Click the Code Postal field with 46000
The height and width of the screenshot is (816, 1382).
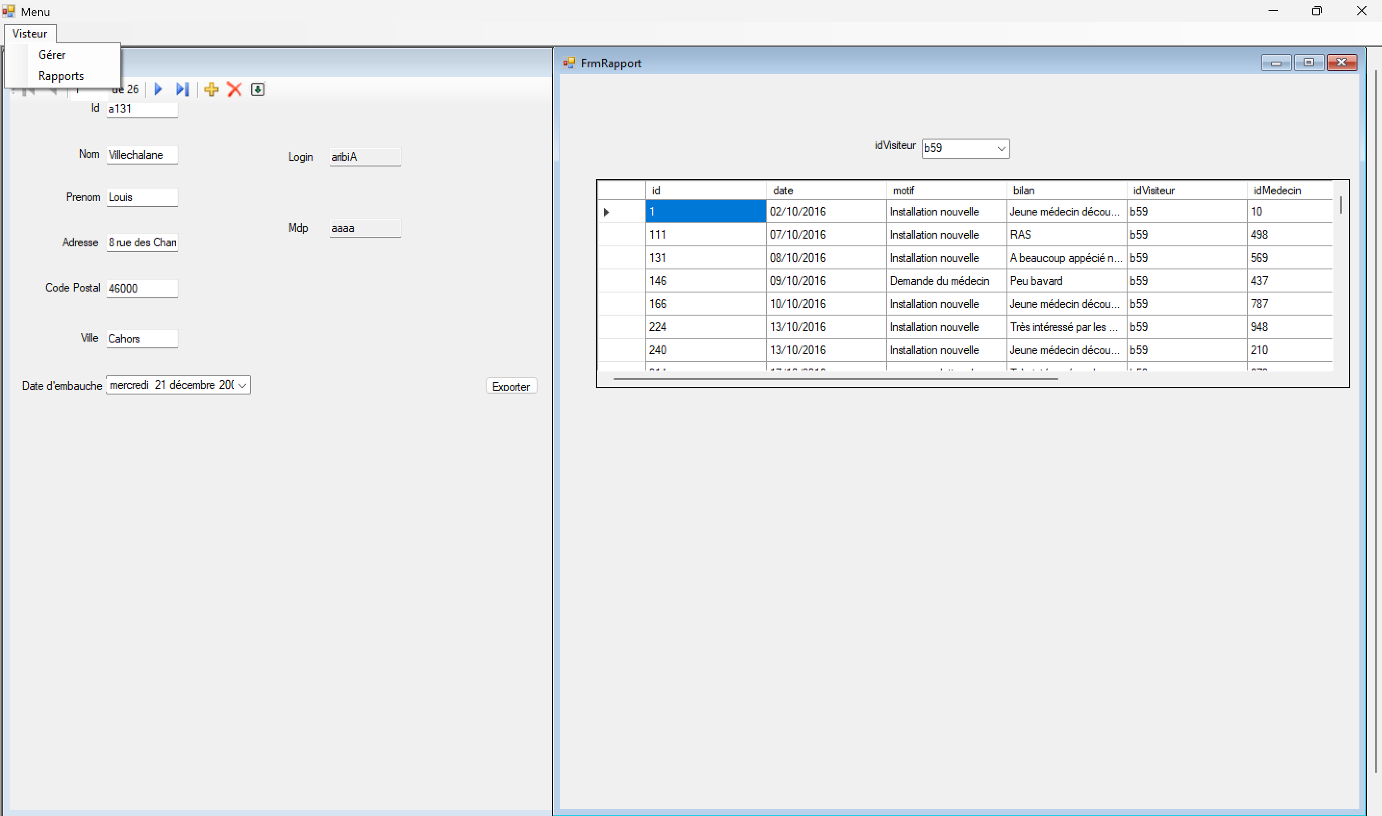tap(142, 289)
